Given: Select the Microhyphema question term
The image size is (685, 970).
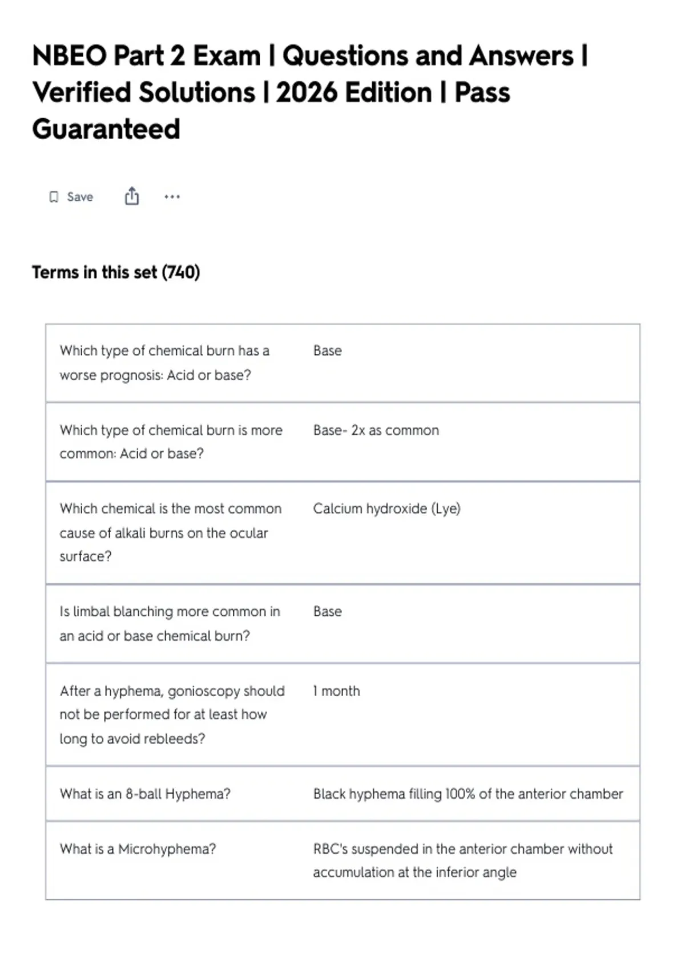Looking at the screenshot, I should coord(138,849).
